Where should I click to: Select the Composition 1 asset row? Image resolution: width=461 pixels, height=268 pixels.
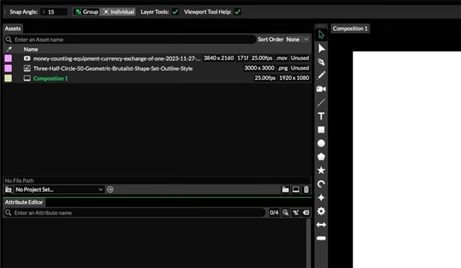pos(157,78)
